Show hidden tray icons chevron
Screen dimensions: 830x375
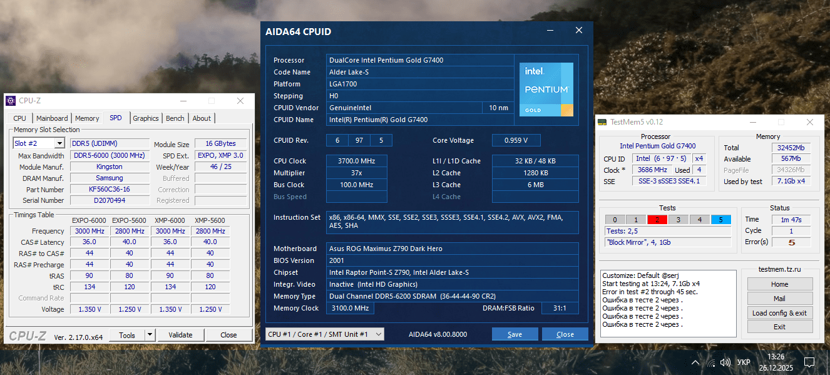(695, 362)
